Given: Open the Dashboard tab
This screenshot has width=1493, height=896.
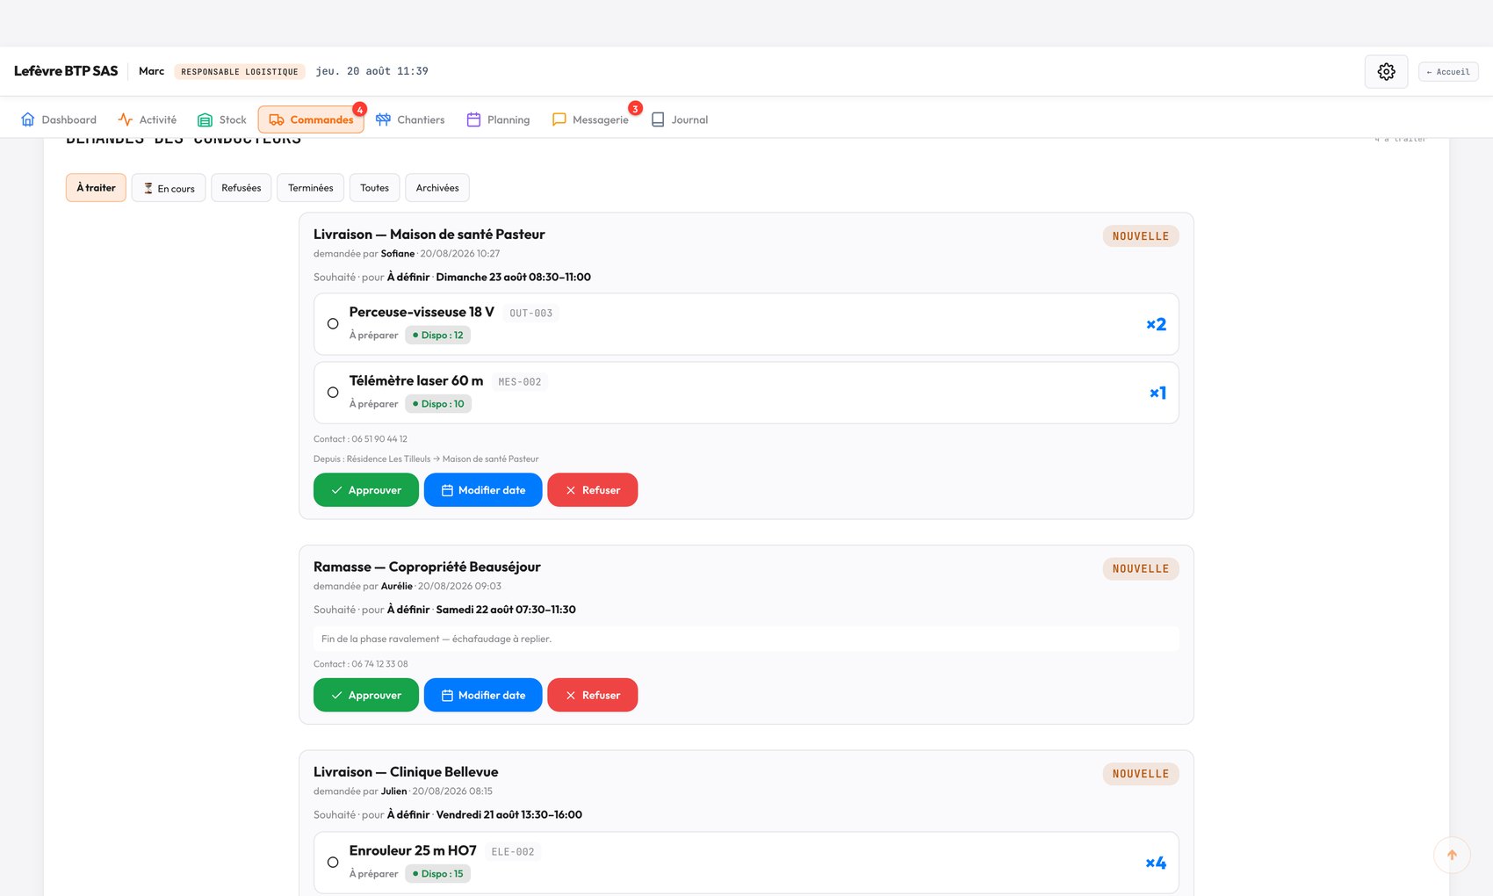Looking at the screenshot, I should tap(59, 119).
